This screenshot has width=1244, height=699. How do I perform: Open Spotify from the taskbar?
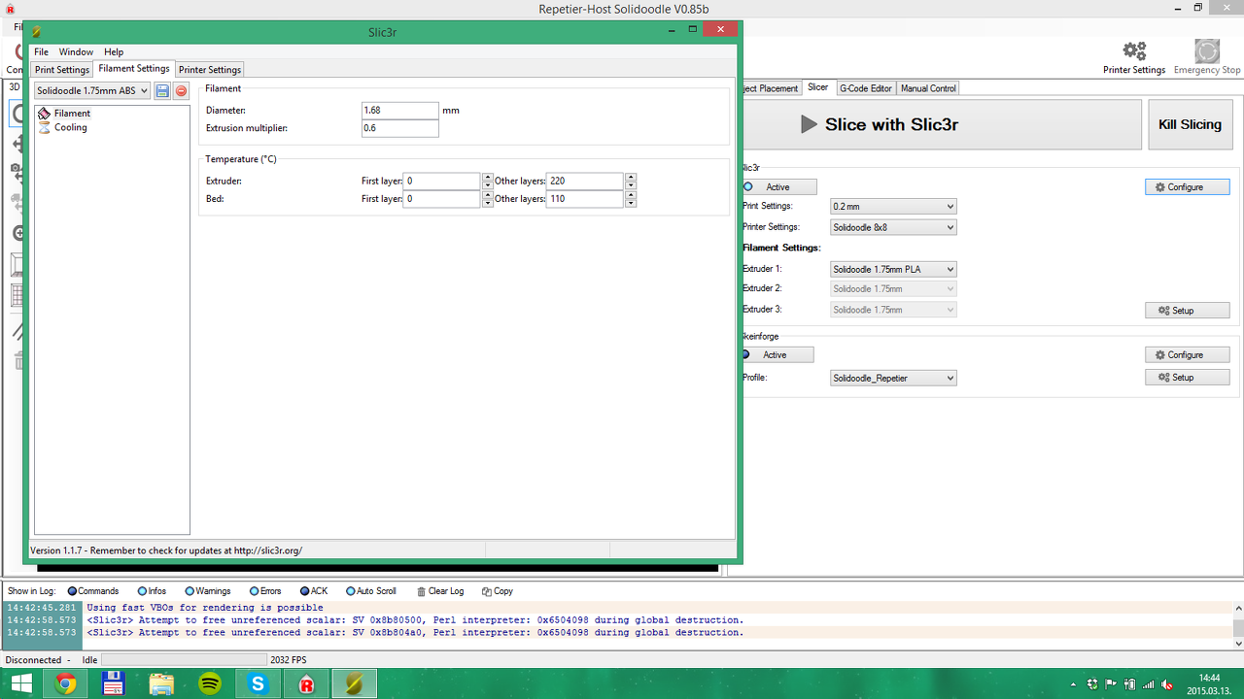click(209, 683)
